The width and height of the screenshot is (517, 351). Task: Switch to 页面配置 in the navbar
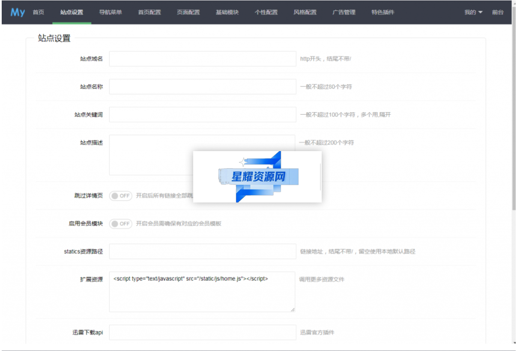tap(188, 12)
